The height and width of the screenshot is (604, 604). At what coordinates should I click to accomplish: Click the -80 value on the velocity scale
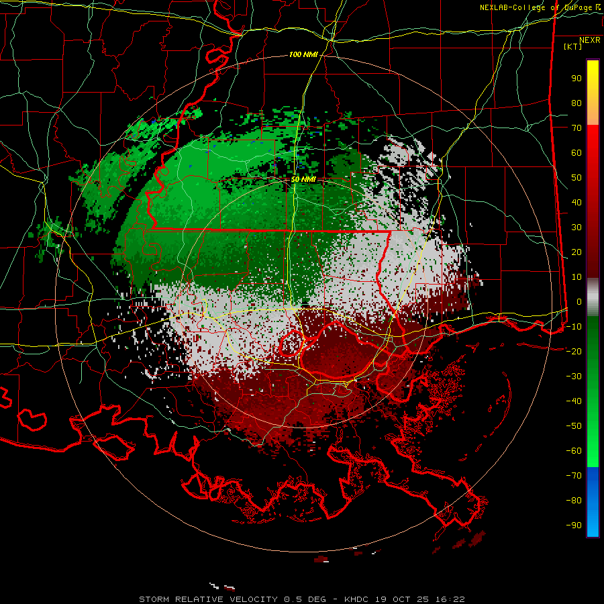pyautogui.click(x=574, y=501)
